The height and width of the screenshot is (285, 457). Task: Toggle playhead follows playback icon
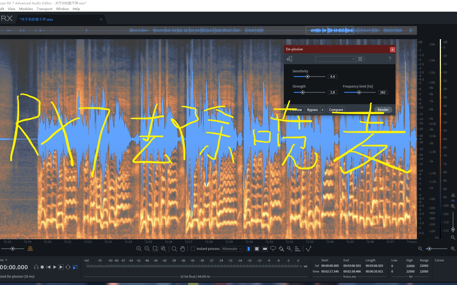75,267
